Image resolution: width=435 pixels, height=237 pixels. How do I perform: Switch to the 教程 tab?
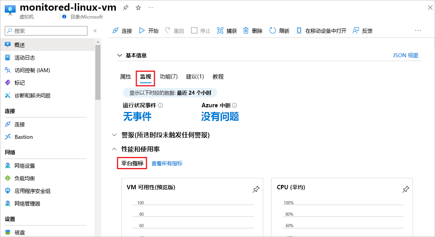point(218,77)
